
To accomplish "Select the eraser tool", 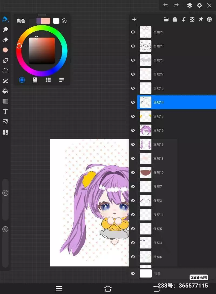I will pyautogui.click(x=5, y=39).
